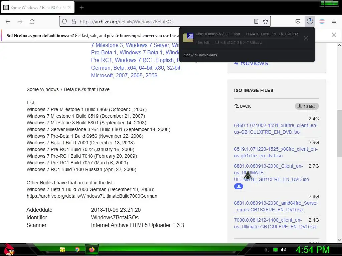Reload the current page
The height and width of the screenshot is (256, 342).
point(32,22)
